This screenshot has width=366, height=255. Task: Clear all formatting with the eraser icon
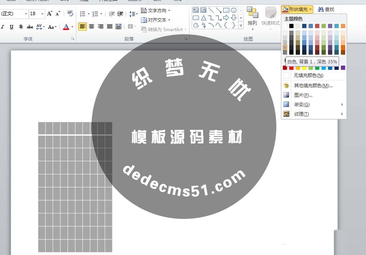pyautogui.click(x=70, y=13)
